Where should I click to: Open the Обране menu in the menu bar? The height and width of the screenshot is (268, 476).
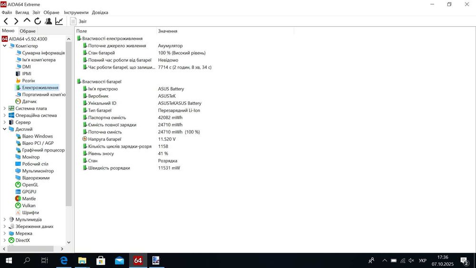tap(51, 12)
